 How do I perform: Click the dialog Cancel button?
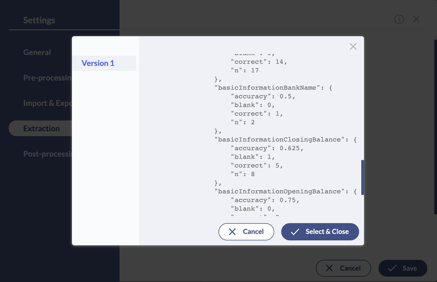[246, 232]
